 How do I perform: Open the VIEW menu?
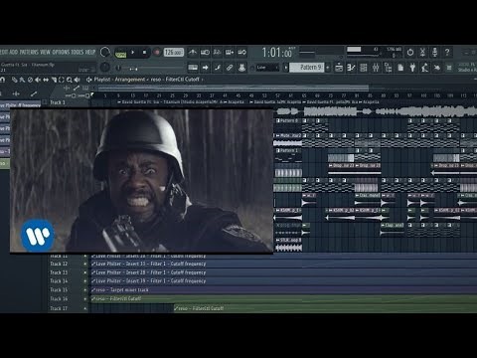[x=46, y=52]
